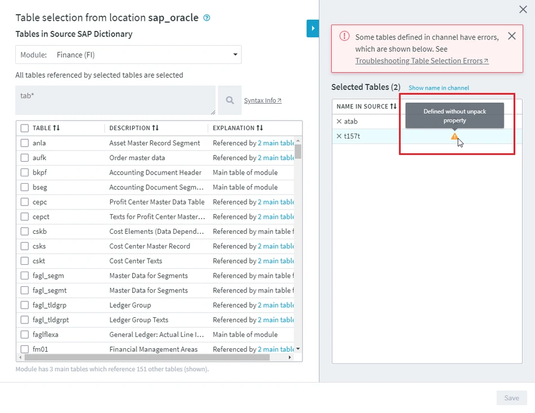Click the help icon beside sap_oracle title
535x413 pixels.
pyautogui.click(x=207, y=18)
